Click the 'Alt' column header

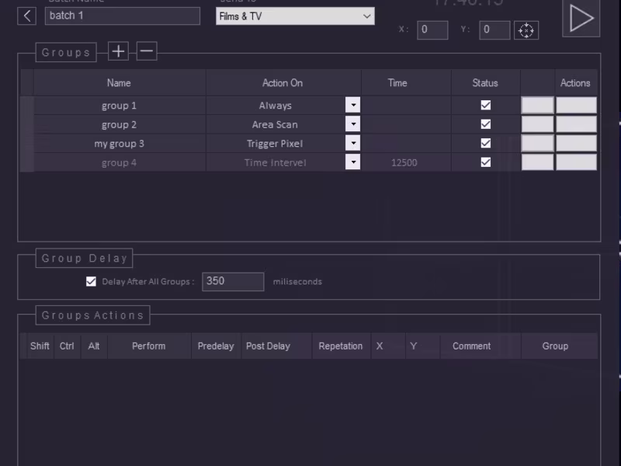[x=94, y=346]
